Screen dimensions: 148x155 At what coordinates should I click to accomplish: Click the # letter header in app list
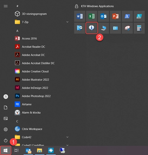click(x=17, y=6)
